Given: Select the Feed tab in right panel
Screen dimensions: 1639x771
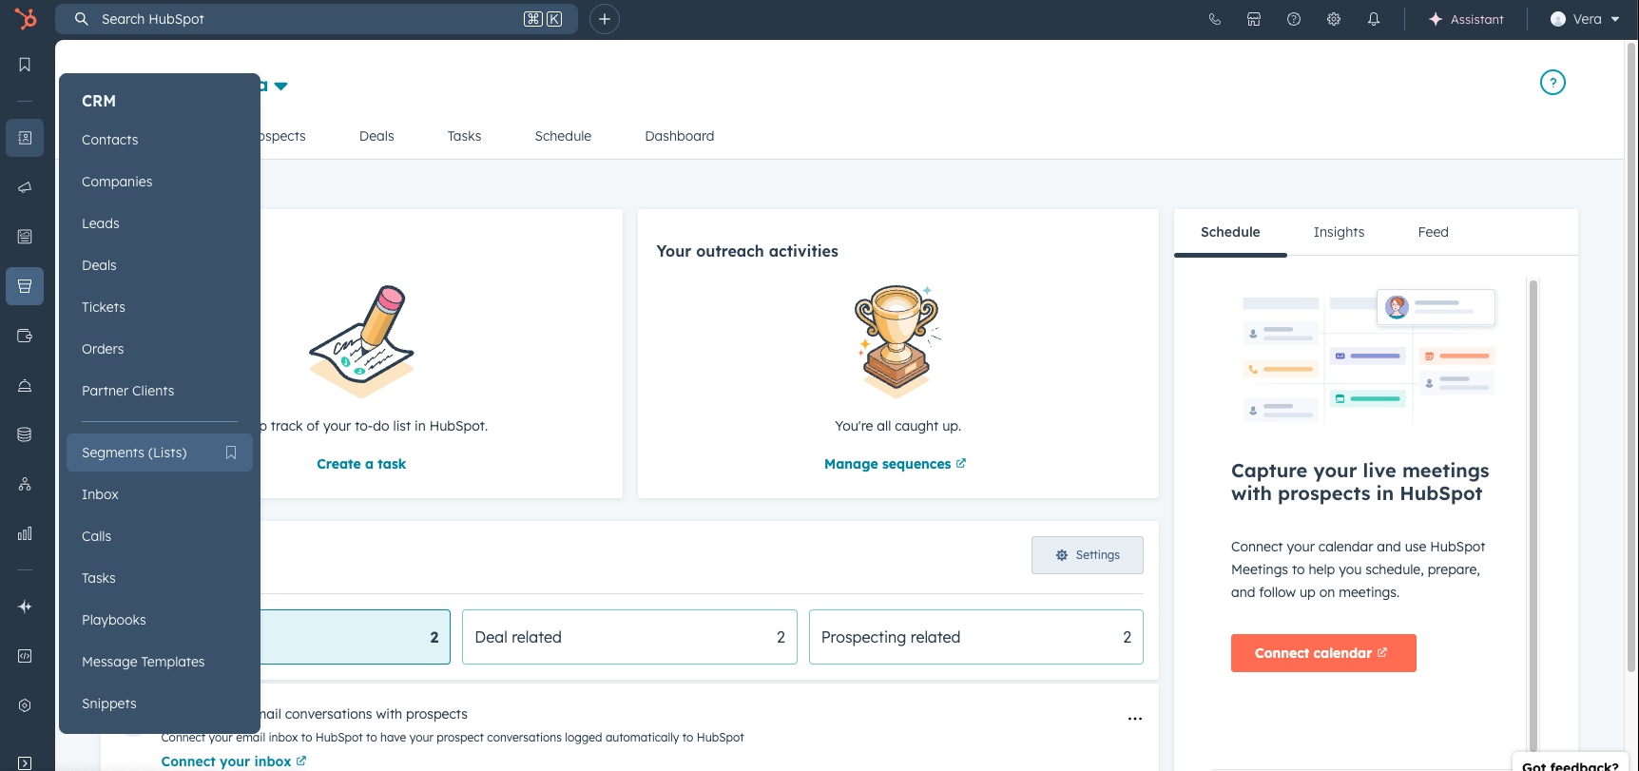Looking at the screenshot, I should click(x=1433, y=232).
